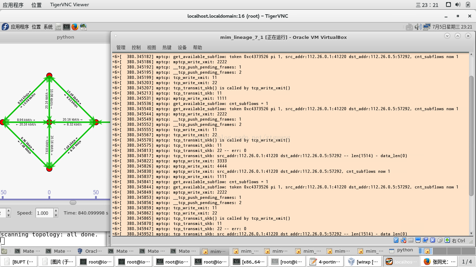Click the show-desktop icon in inner taskbar

pos(4,251)
